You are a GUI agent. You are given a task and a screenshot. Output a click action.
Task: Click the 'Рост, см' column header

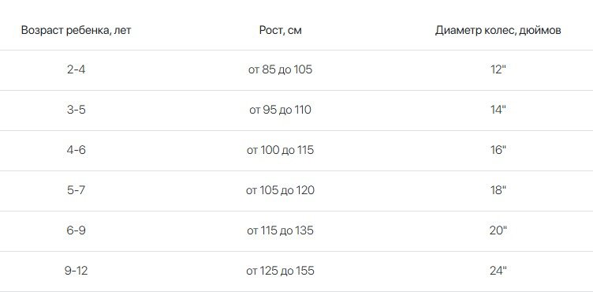(280, 30)
